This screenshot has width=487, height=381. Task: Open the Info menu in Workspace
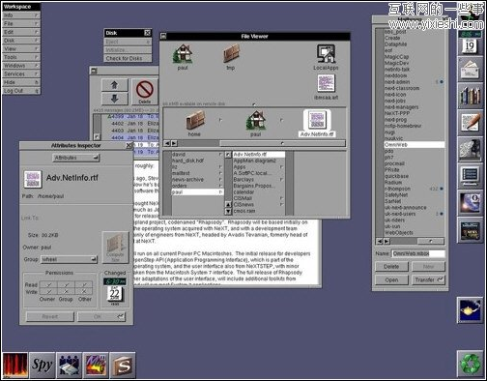coord(21,15)
